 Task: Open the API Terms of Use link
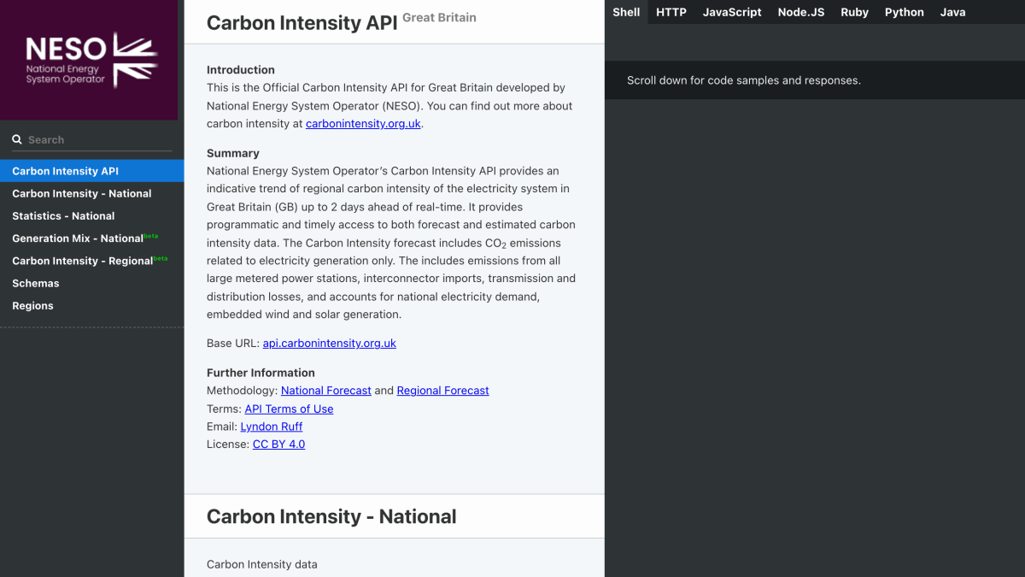[289, 409]
